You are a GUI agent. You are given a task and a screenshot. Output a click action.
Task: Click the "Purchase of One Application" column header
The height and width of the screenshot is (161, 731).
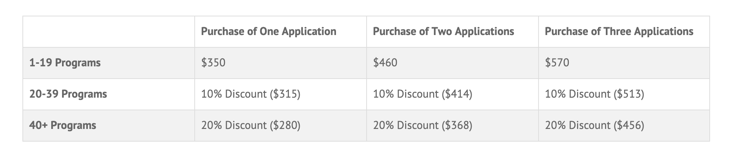(x=268, y=31)
